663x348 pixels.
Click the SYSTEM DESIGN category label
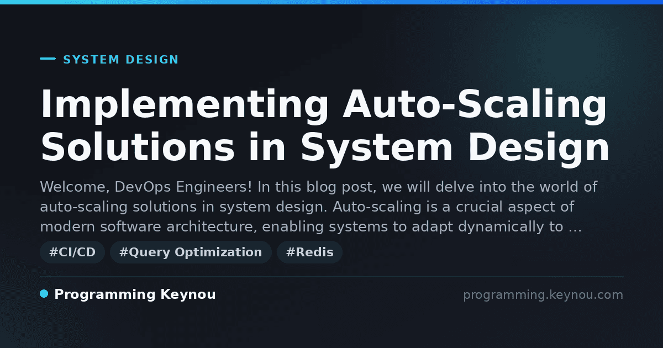click(x=121, y=60)
